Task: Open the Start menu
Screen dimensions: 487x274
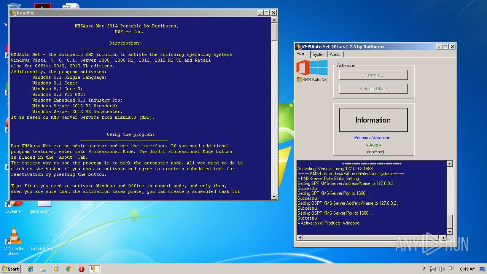Action: click(10, 269)
